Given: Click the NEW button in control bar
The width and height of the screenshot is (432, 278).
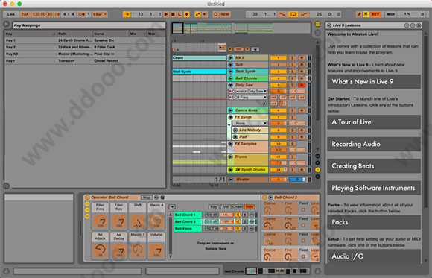Looking at the screenshot, I should 225,14.
